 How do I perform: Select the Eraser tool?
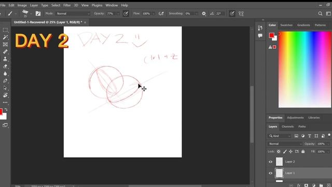point(5,66)
